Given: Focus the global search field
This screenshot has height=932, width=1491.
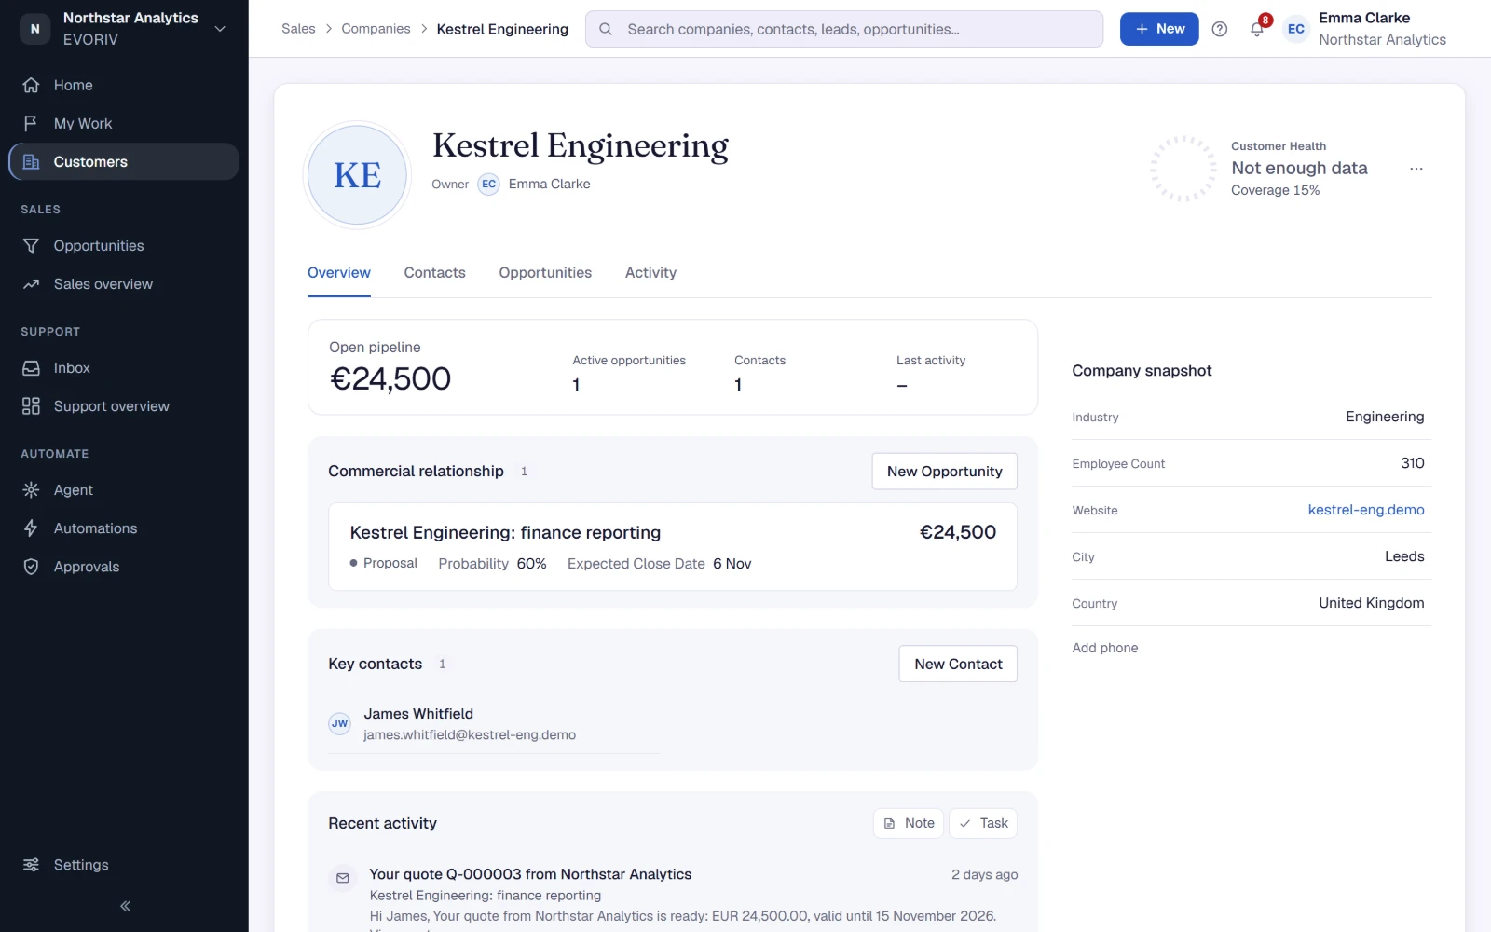Looking at the screenshot, I should [844, 29].
